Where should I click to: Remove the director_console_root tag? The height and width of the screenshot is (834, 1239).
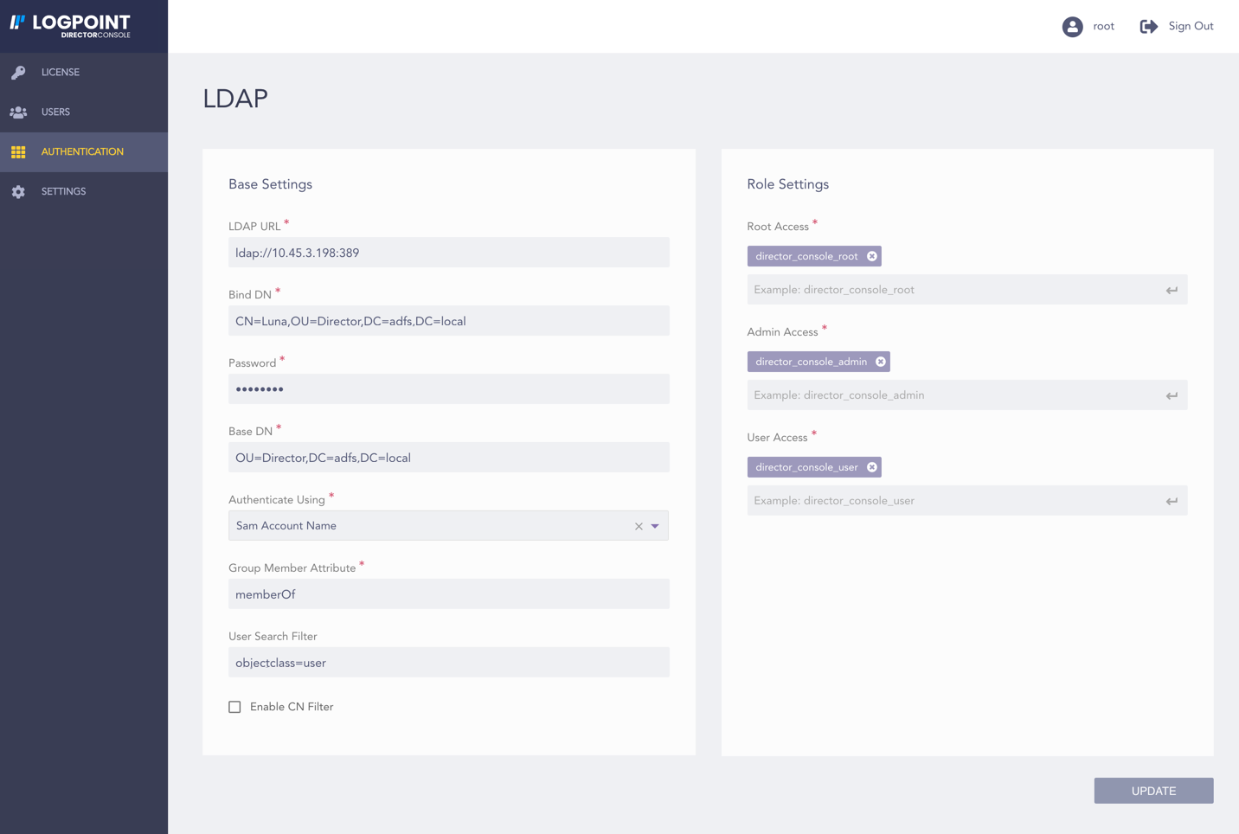coord(873,255)
